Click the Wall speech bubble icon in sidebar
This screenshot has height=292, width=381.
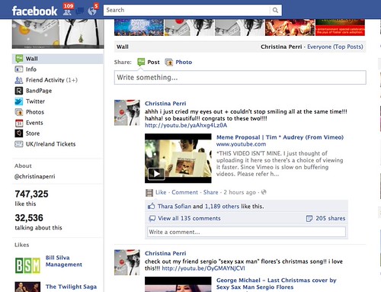click(x=19, y=59)
